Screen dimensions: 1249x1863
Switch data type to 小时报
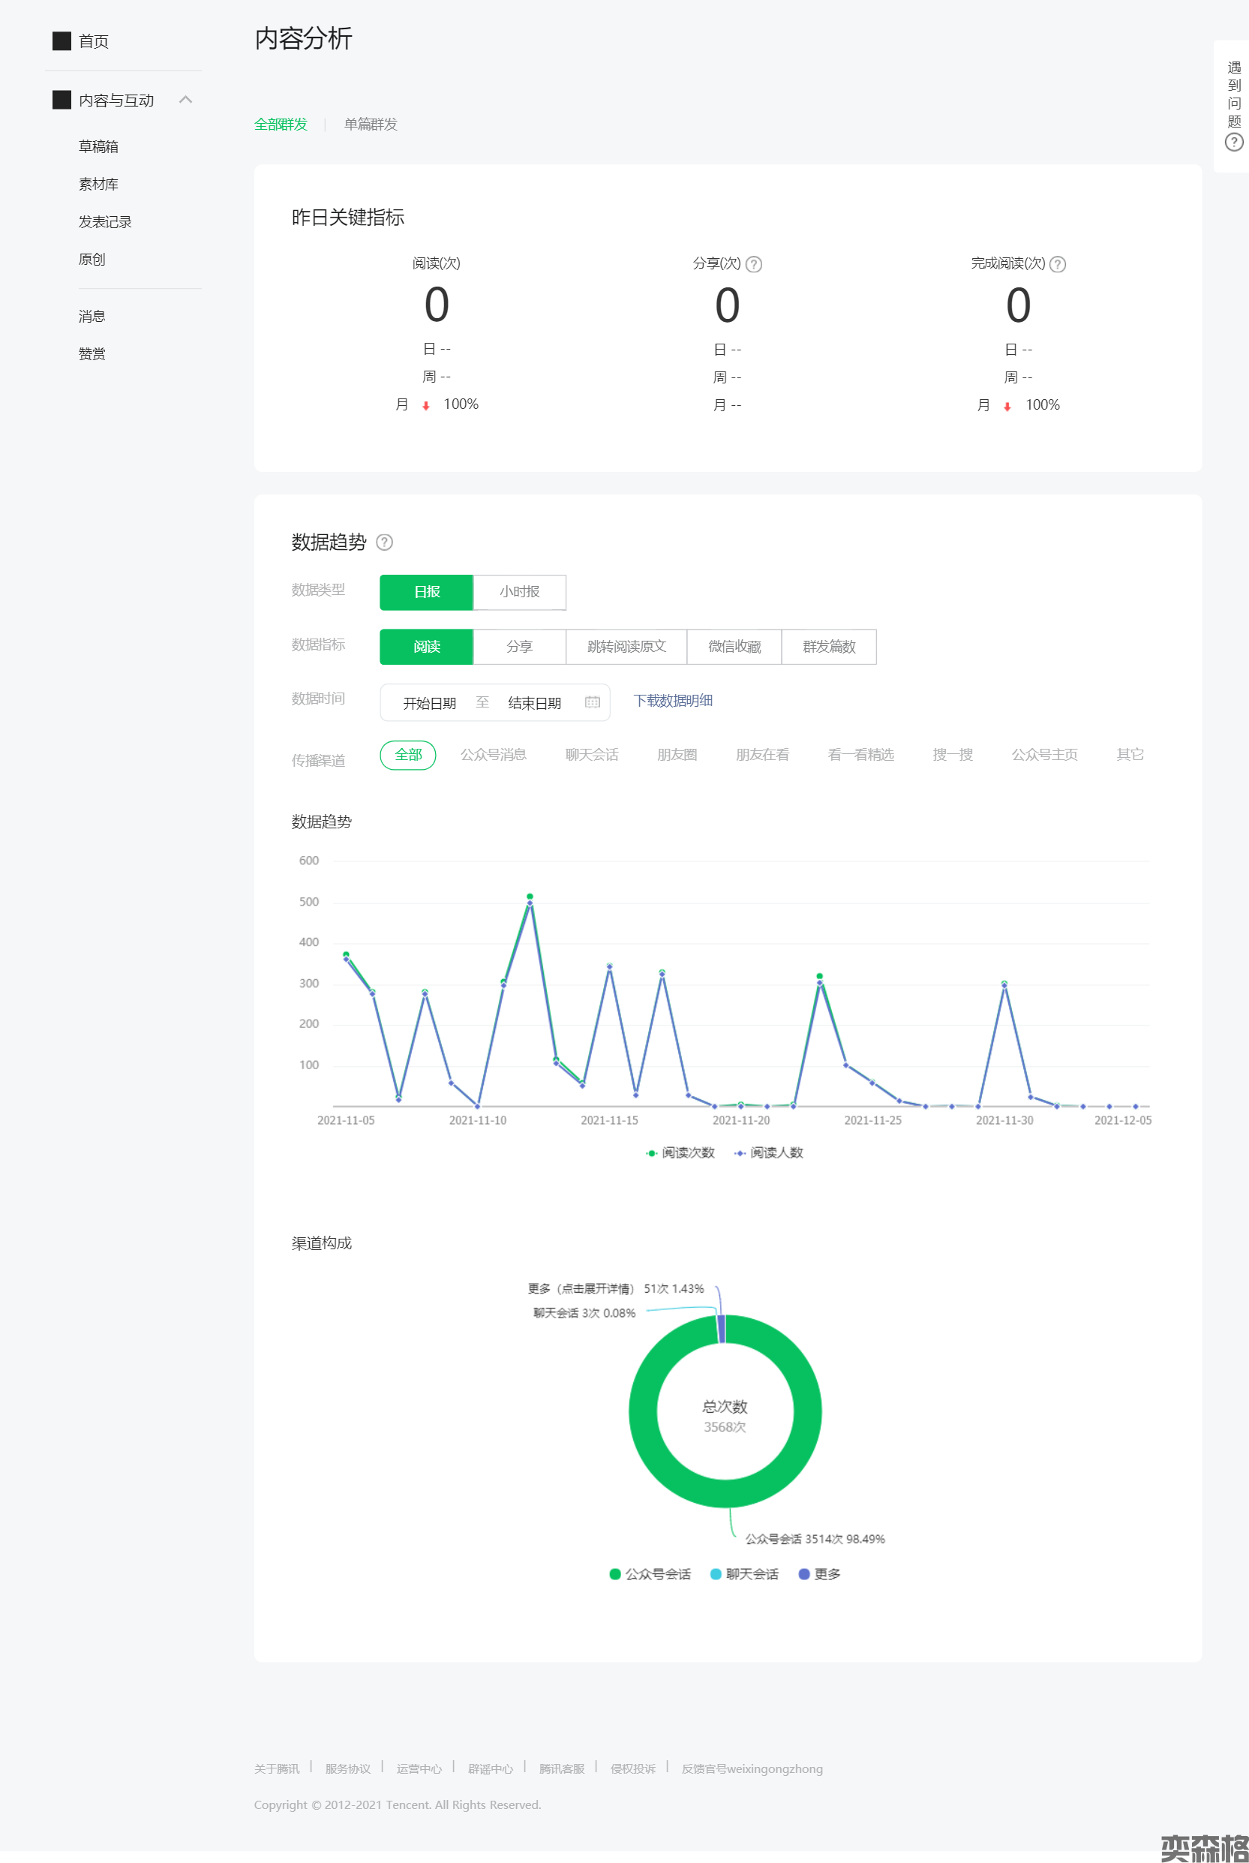pyautogui.click(x=519, y=592)
